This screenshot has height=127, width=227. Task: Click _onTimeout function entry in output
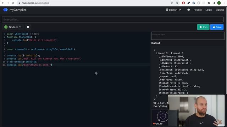(181, 70)
